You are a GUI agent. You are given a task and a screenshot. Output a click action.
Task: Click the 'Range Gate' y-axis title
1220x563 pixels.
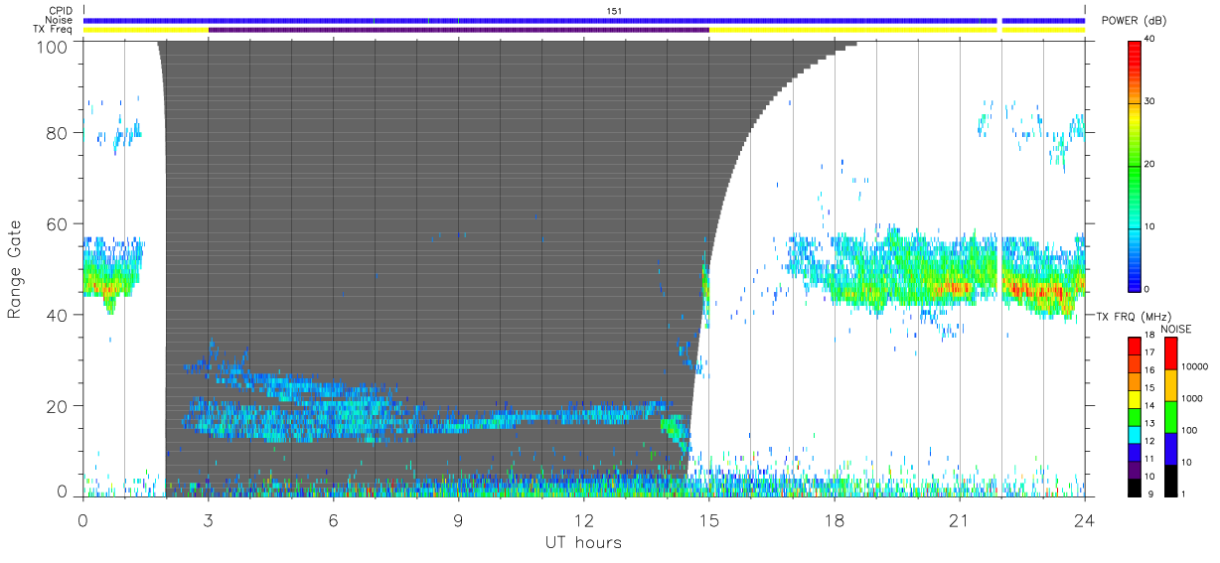pos(15,269)
